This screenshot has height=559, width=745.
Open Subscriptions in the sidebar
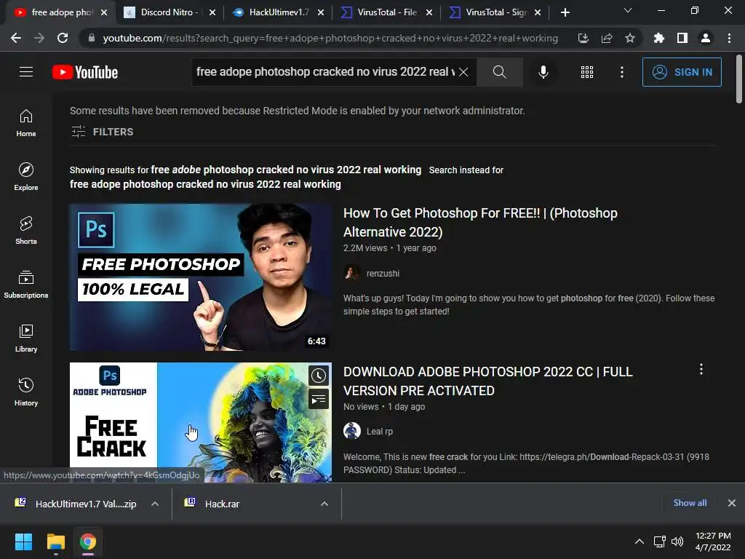click(26, 285)
